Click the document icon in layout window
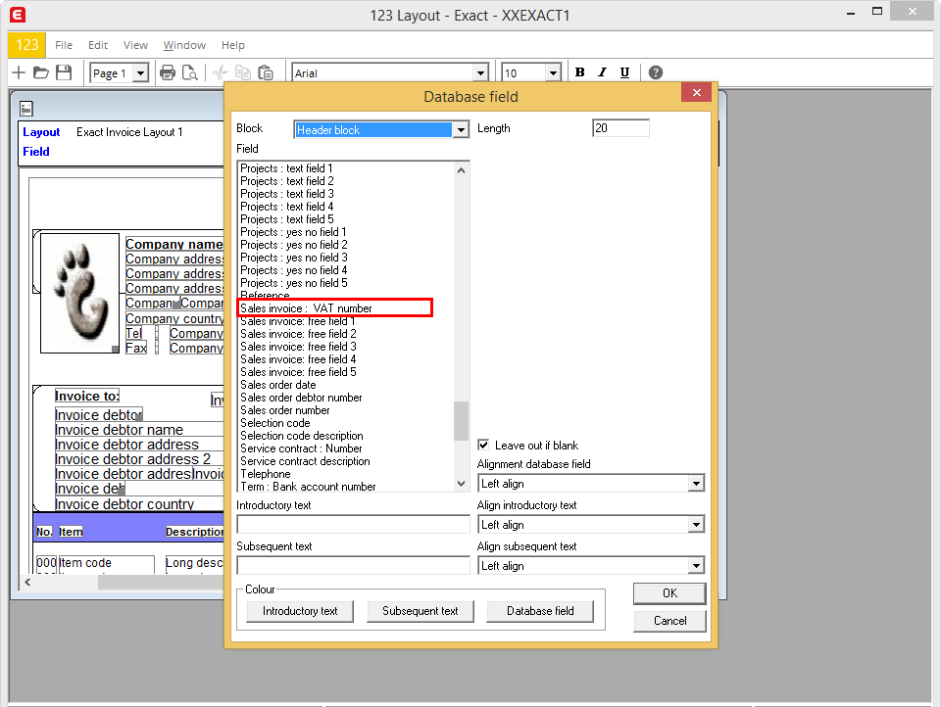 coord(25,109)
